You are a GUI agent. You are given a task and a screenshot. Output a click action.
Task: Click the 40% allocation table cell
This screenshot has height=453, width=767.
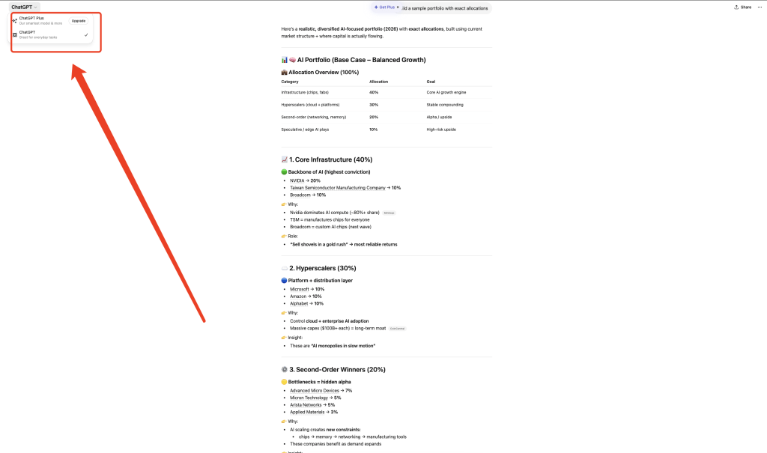click(x=374, y=92)
